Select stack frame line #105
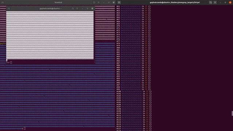 [134, 103]
